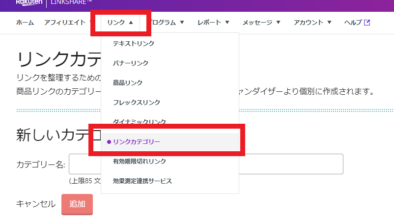Open the external-link icon next to ヘルプ
The height and width of the screenshot is (219, 394).
[x=366, y=22]
